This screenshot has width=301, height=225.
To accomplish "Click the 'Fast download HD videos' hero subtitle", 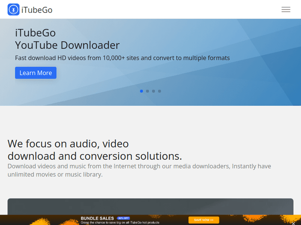I will 122,58.
